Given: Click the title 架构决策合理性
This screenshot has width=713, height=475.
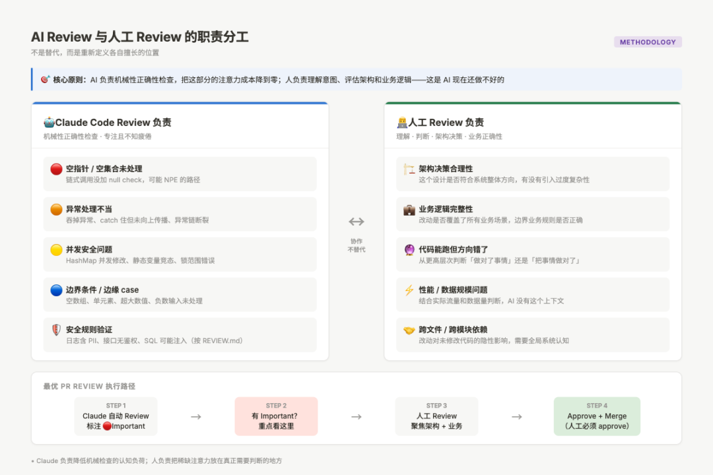Looking at the screenshot, I should (x=446, y=169).
